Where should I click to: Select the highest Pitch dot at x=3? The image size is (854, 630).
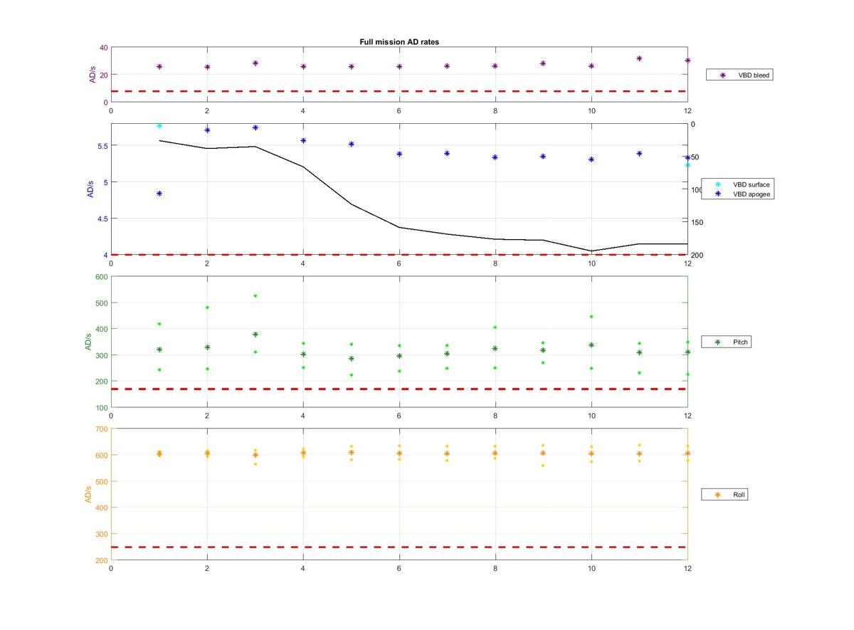click(255, 295)
